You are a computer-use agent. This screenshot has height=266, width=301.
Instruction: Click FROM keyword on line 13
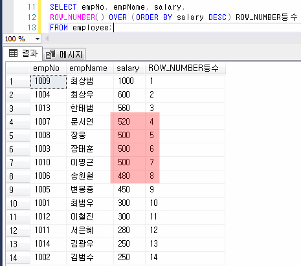59,28
